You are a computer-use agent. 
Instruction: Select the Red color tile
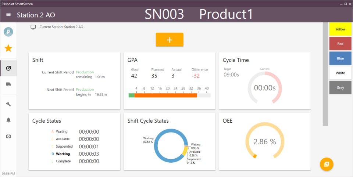pos(340,44)
